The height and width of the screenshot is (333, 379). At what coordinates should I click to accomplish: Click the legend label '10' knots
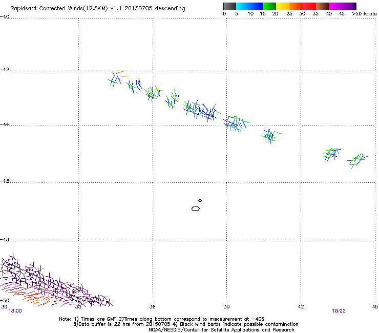point(250,14)
